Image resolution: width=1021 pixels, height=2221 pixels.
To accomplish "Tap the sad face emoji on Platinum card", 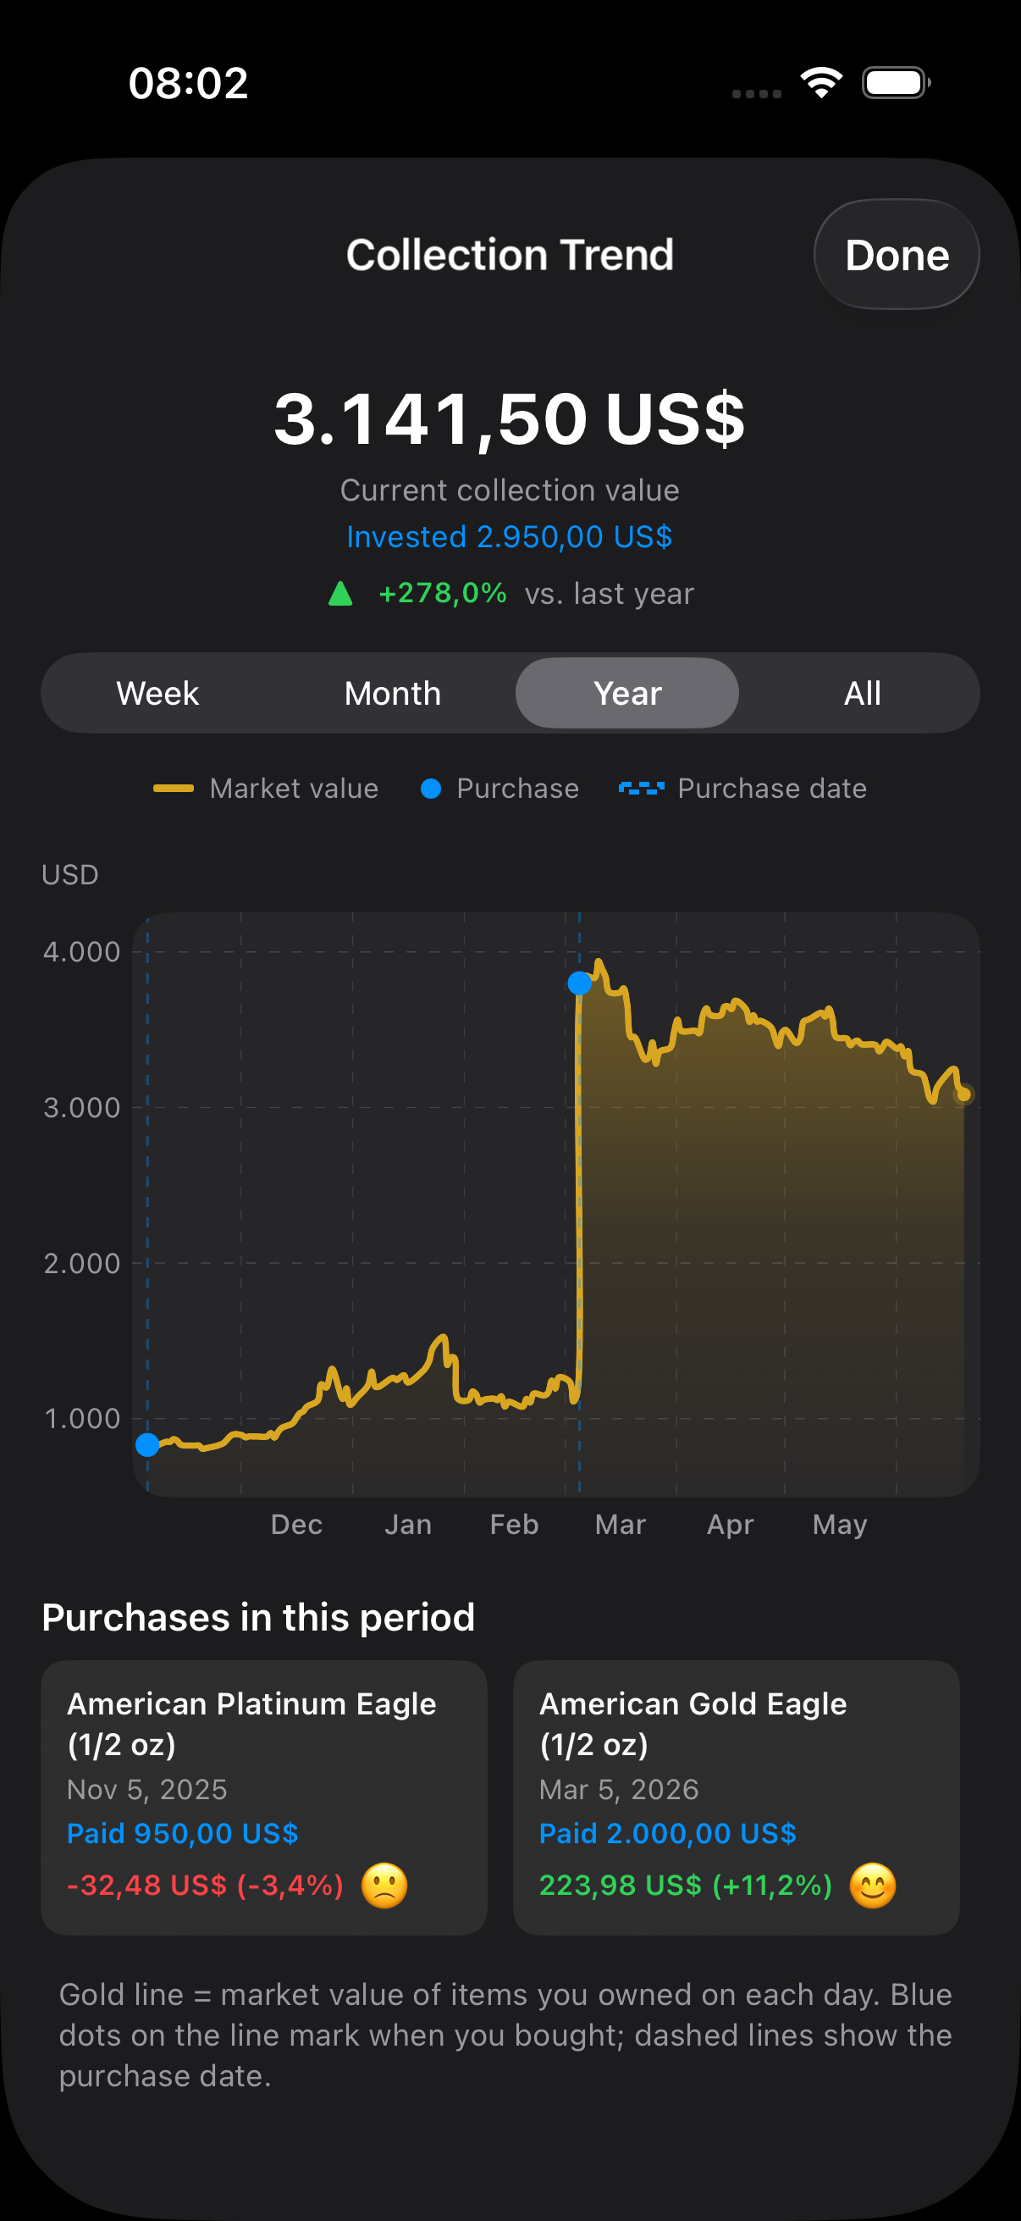I will [x=384, y=1886].
